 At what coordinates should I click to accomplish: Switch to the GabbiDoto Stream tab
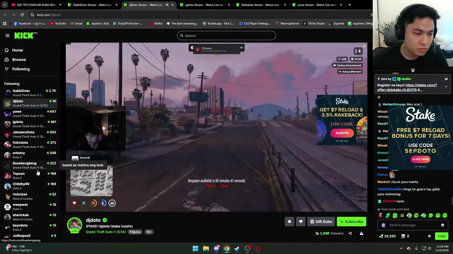92,5
